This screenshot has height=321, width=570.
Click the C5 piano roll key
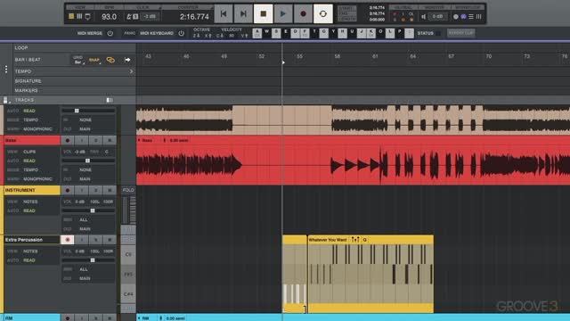128,254
